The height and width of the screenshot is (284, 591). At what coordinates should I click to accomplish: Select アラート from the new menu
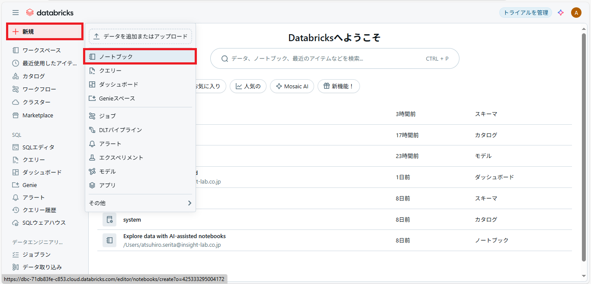pos(140,144)
